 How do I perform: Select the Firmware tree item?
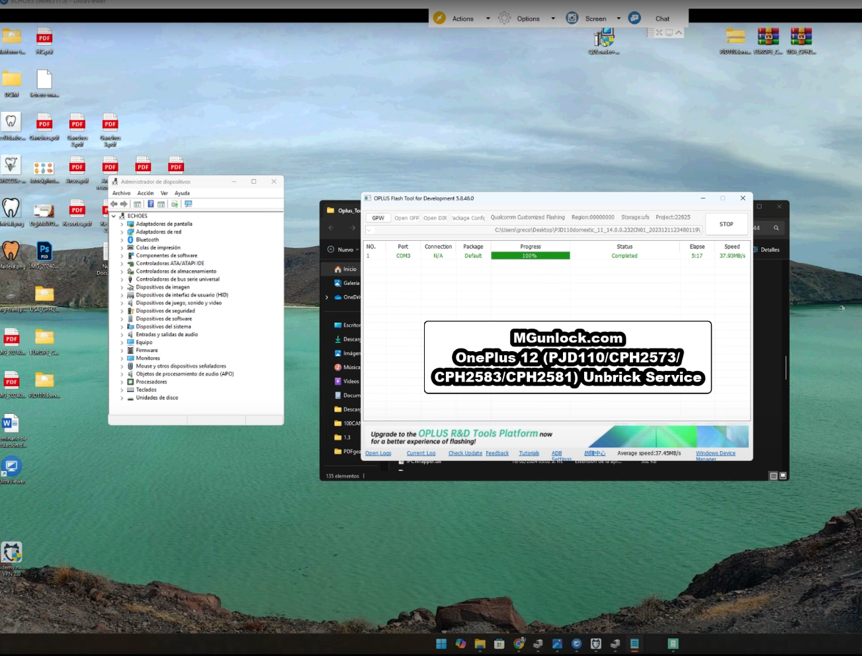[147, 350]
